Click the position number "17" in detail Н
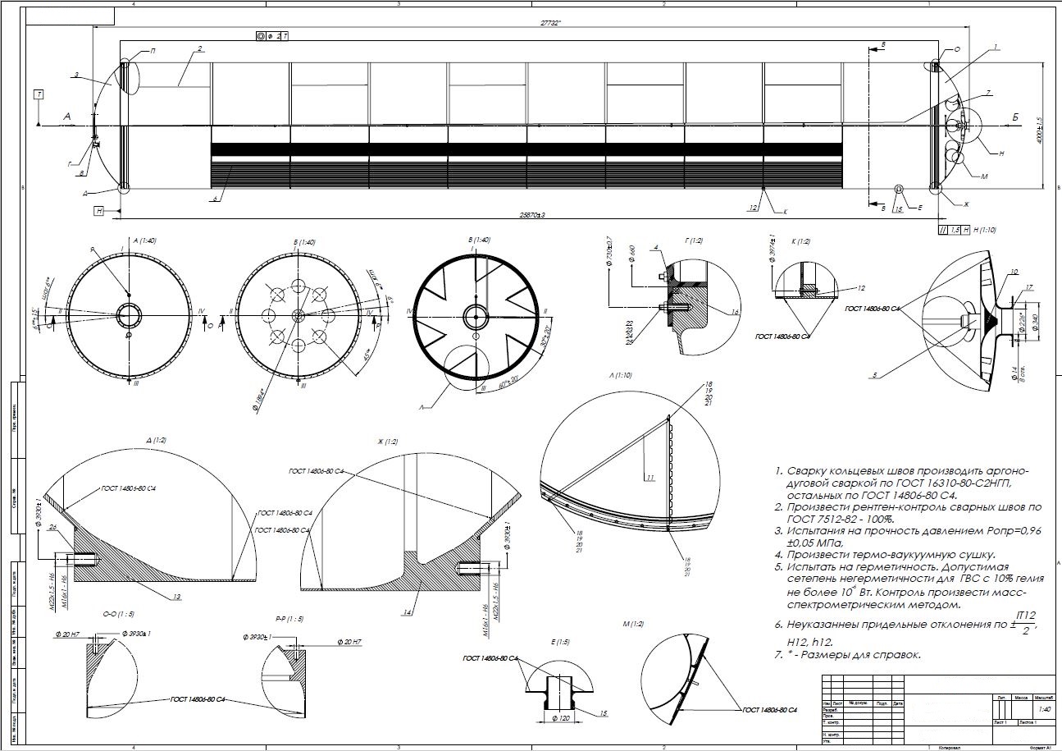The image size is (1062, 751). (1027, 286)
